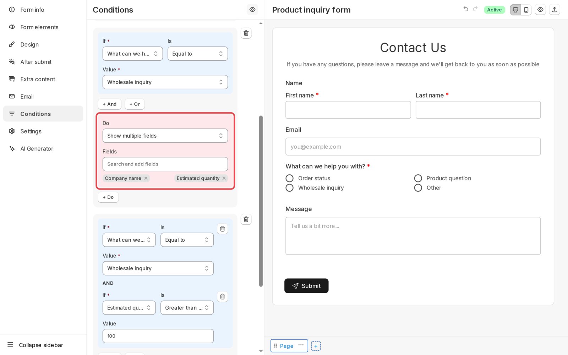Click the Design brush icon
The height and width of the screenshot is (355, 568).
tap(12, 44)
